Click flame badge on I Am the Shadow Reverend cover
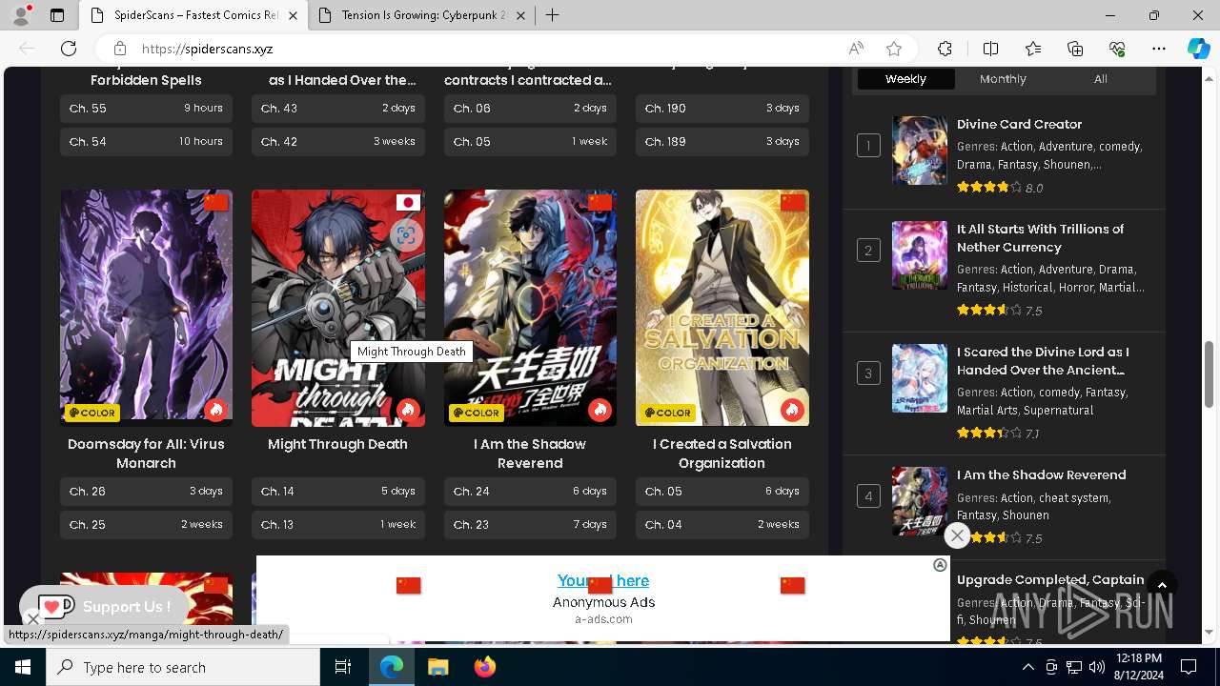 (600, 410)
